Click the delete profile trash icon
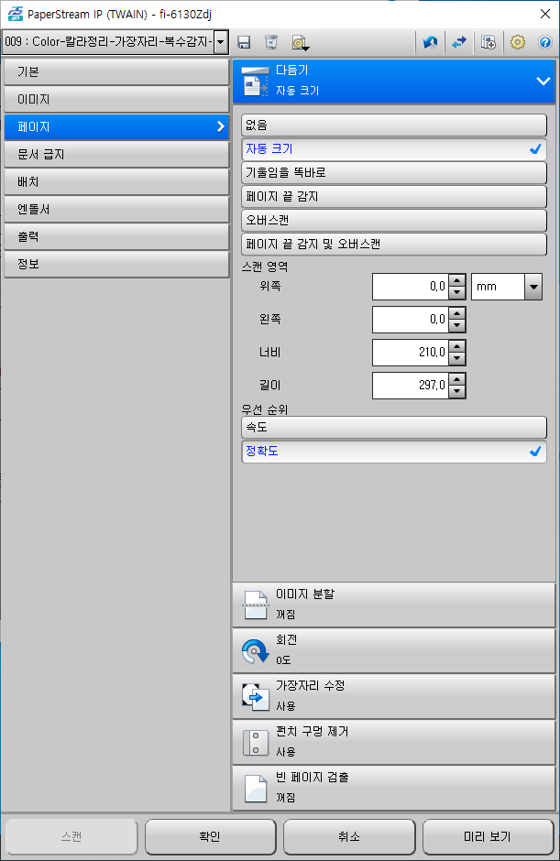Screen dimensions: 560x861 point(271,42)
